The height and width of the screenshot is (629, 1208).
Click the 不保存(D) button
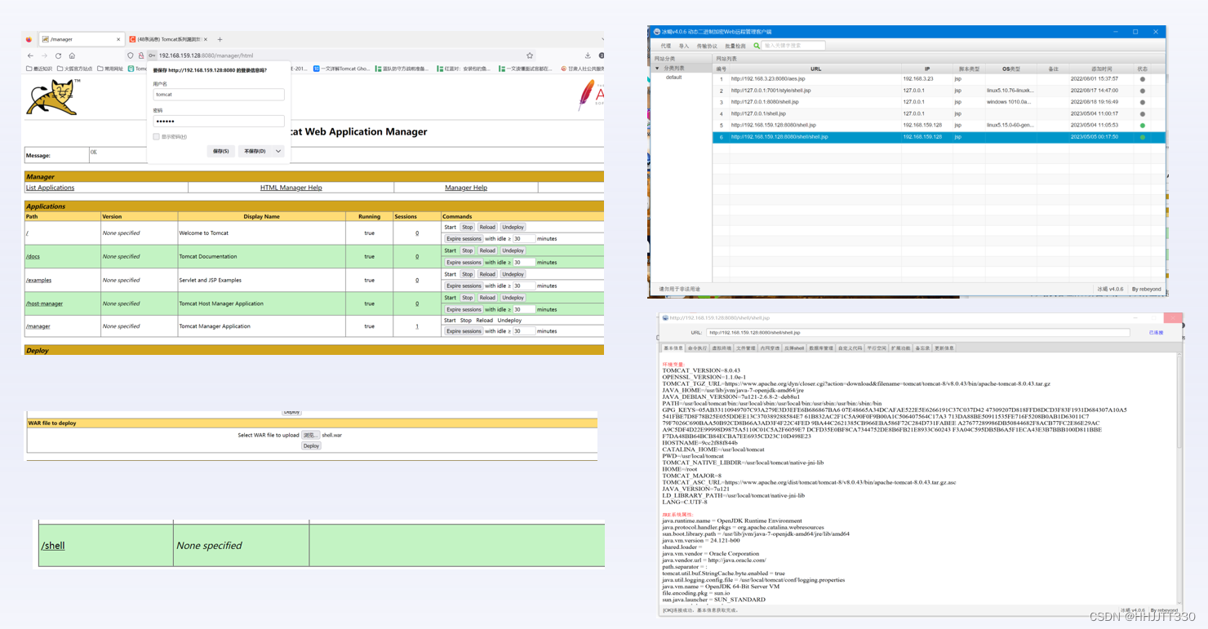255,151
